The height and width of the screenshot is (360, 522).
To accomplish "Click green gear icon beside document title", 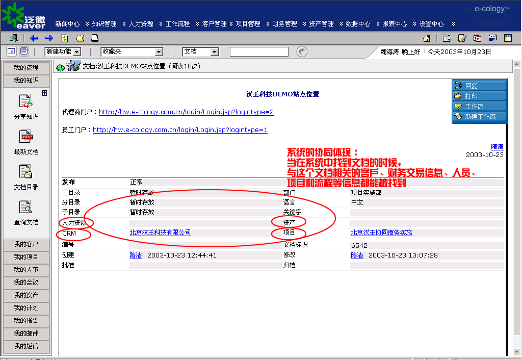I will click(60, 68).
